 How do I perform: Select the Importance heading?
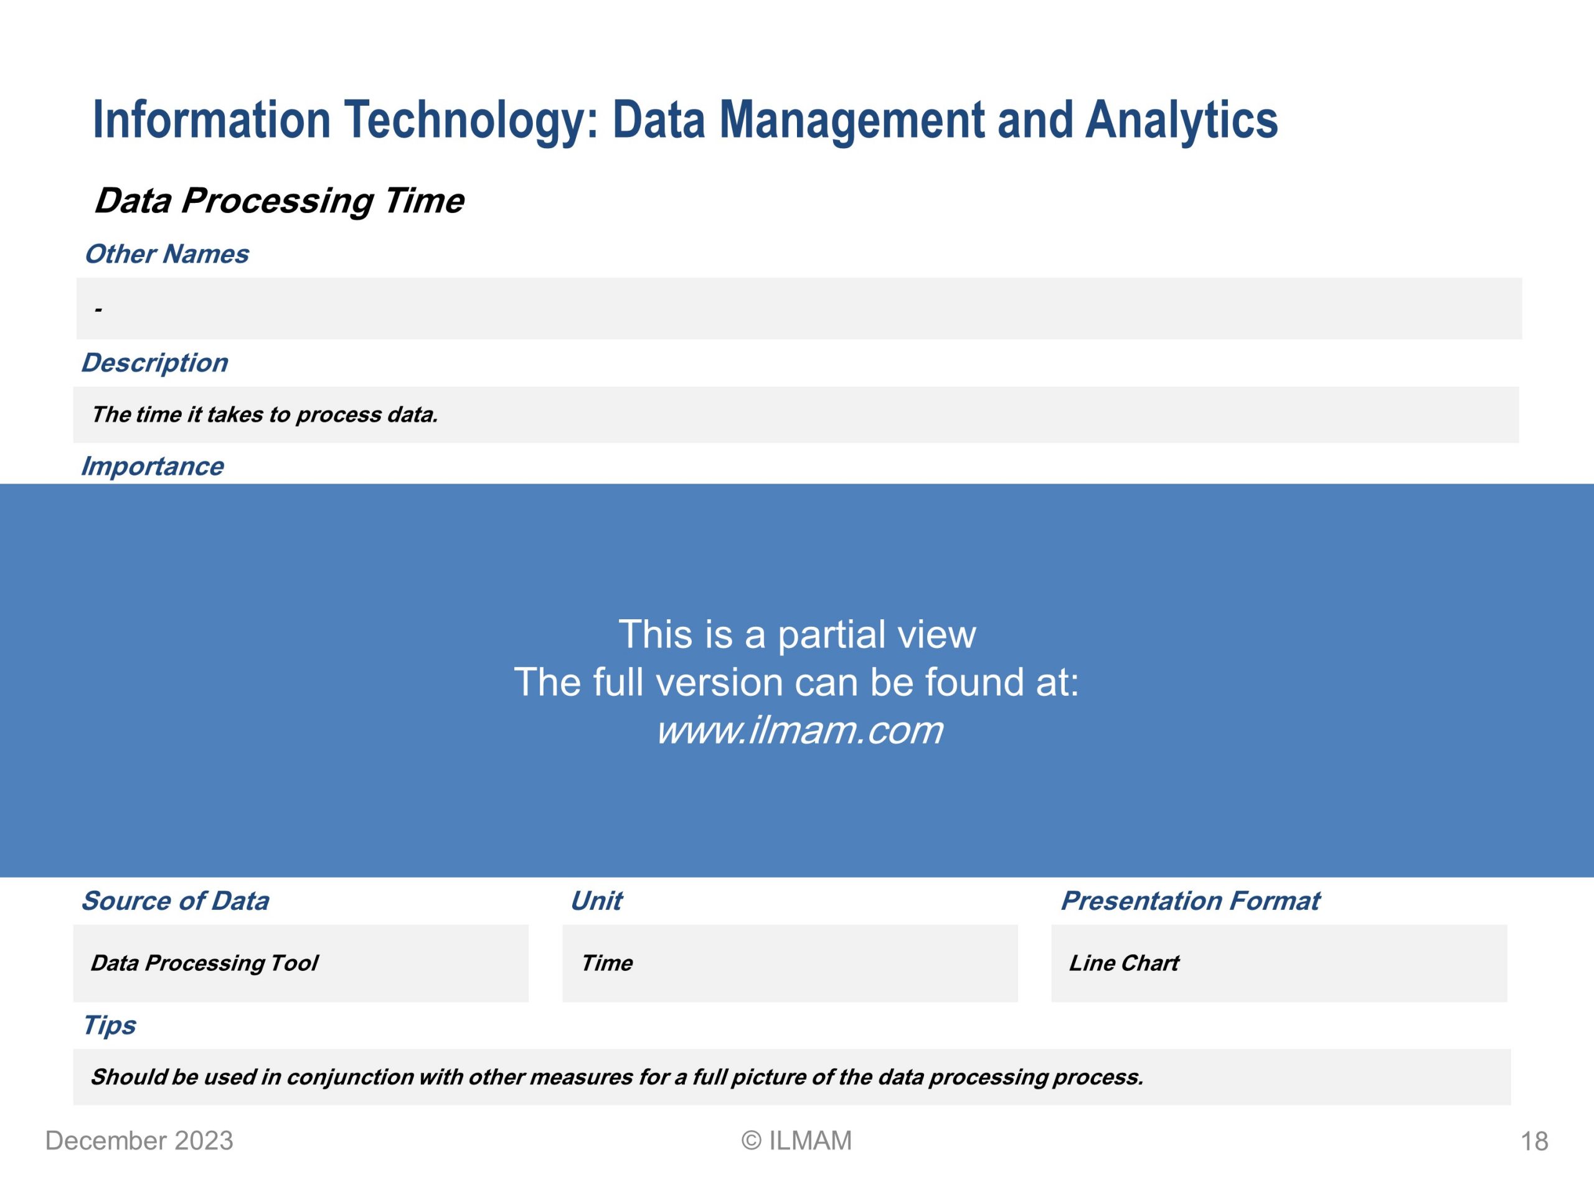[152, 467]
